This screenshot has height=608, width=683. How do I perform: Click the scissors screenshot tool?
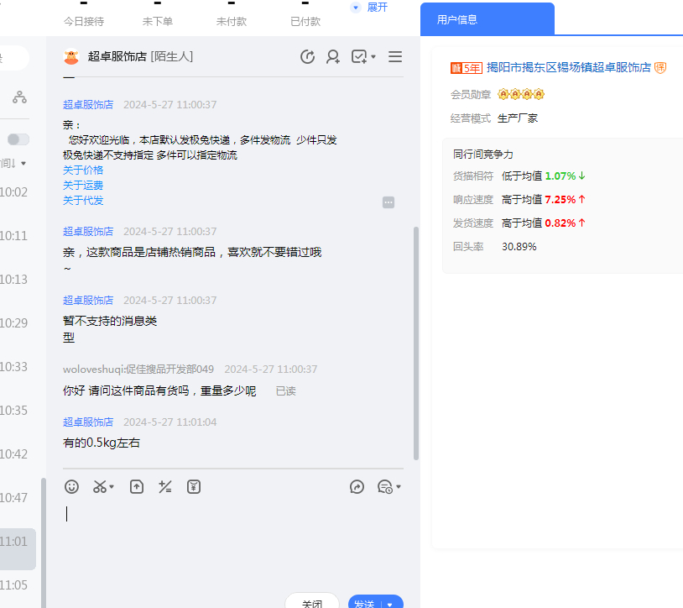(x=101, y=486)
